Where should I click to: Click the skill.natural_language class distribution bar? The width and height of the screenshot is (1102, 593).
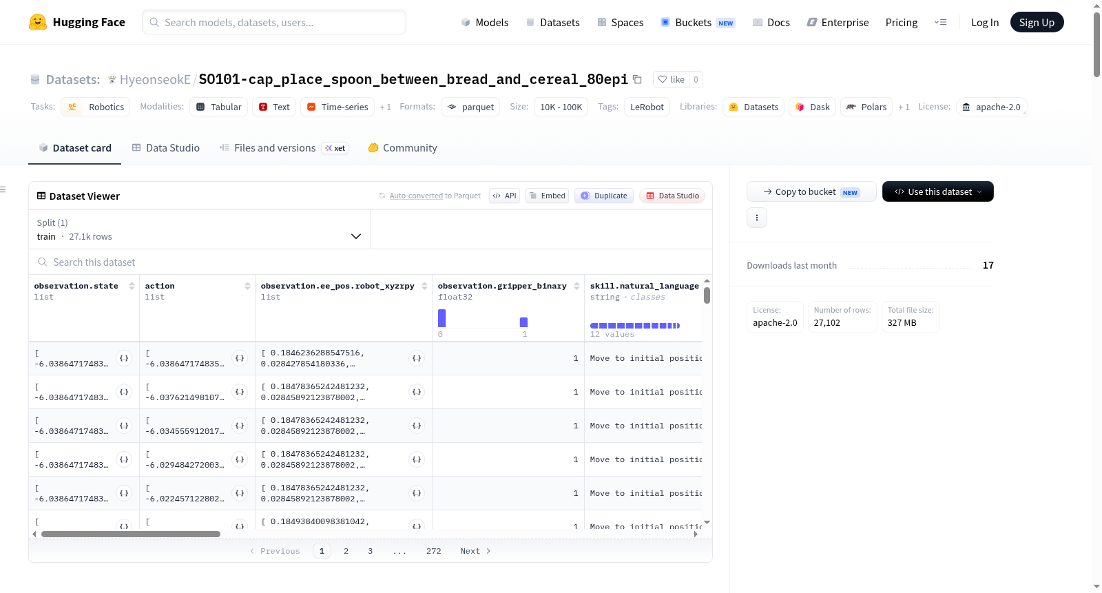(635, 326)
